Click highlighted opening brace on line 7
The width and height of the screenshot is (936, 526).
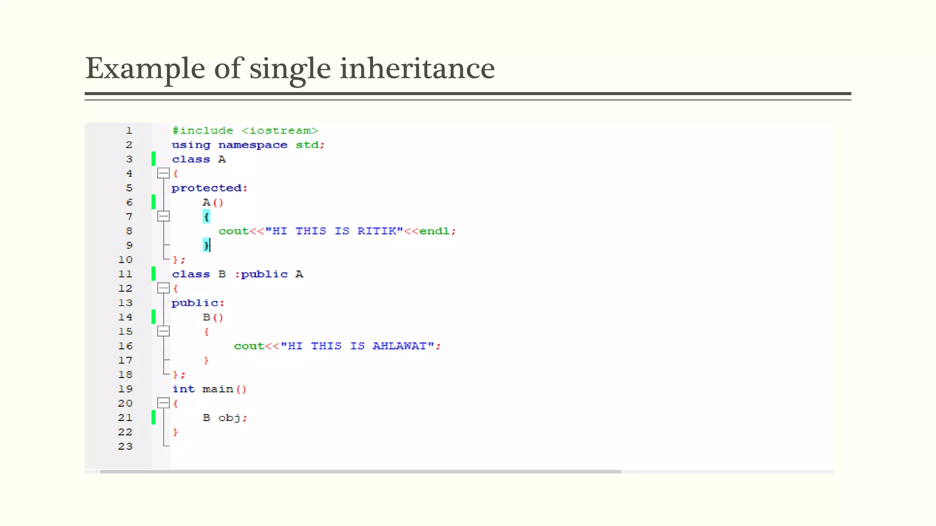pos(206,216)
